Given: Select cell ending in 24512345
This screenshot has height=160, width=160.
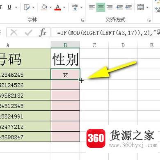Looking at the screenshot, I should [x=25, y=105].
